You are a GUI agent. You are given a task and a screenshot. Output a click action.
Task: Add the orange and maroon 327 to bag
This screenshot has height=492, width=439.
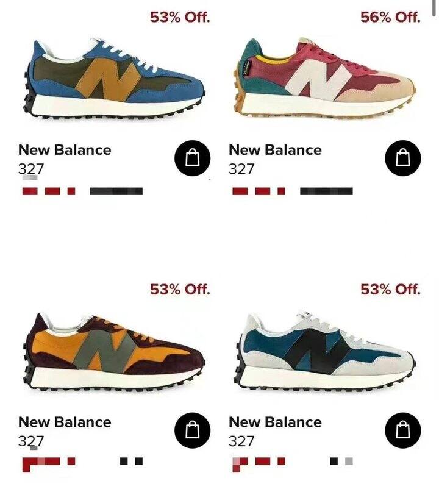pos(192,430)
